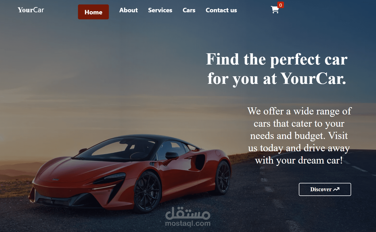Click the YourCar brand logo
376x232 pixels.
click(31, 10)
